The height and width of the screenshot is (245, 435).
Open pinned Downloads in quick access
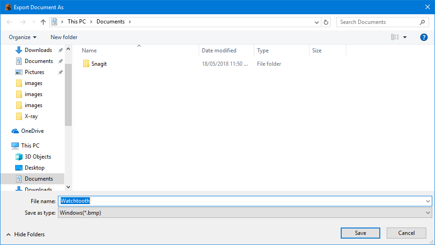point(38,50)
